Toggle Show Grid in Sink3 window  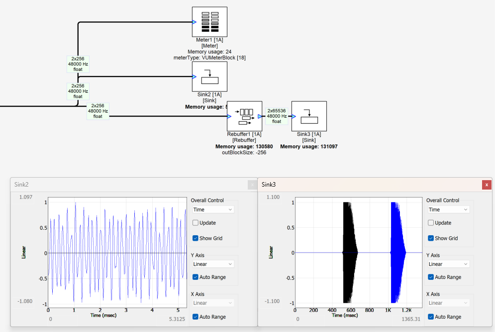coord(431,238)
